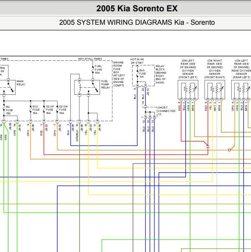The width and height of the screenshot is (251, 252).
Task: Select the "GRN/BLK" wire color label
Action: click(x=77, y=135)
